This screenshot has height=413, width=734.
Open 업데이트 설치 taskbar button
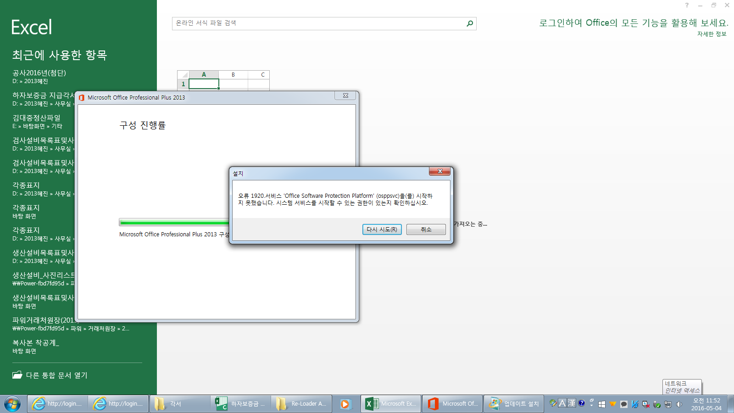(514, 404)
